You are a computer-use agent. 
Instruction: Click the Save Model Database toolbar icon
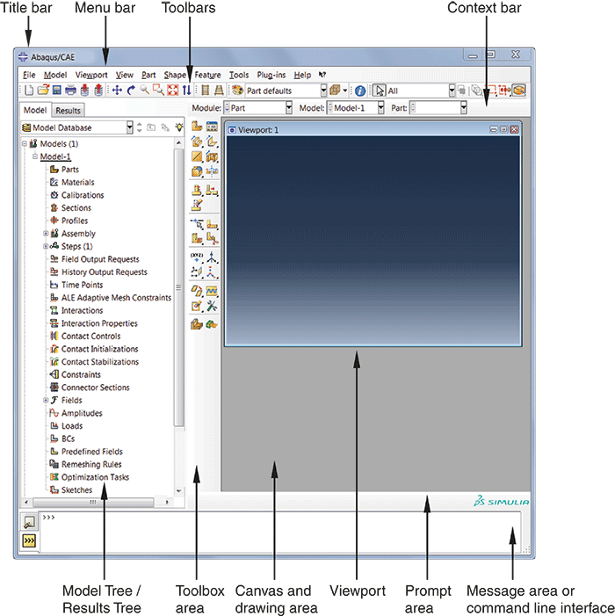[55, 91]
